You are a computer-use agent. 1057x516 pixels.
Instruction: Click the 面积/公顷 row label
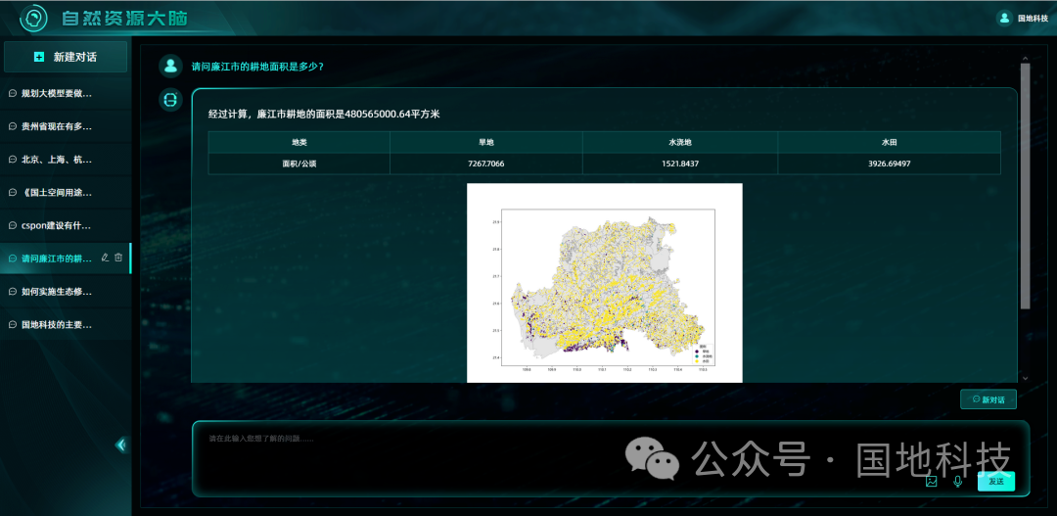tap(299, 164)
